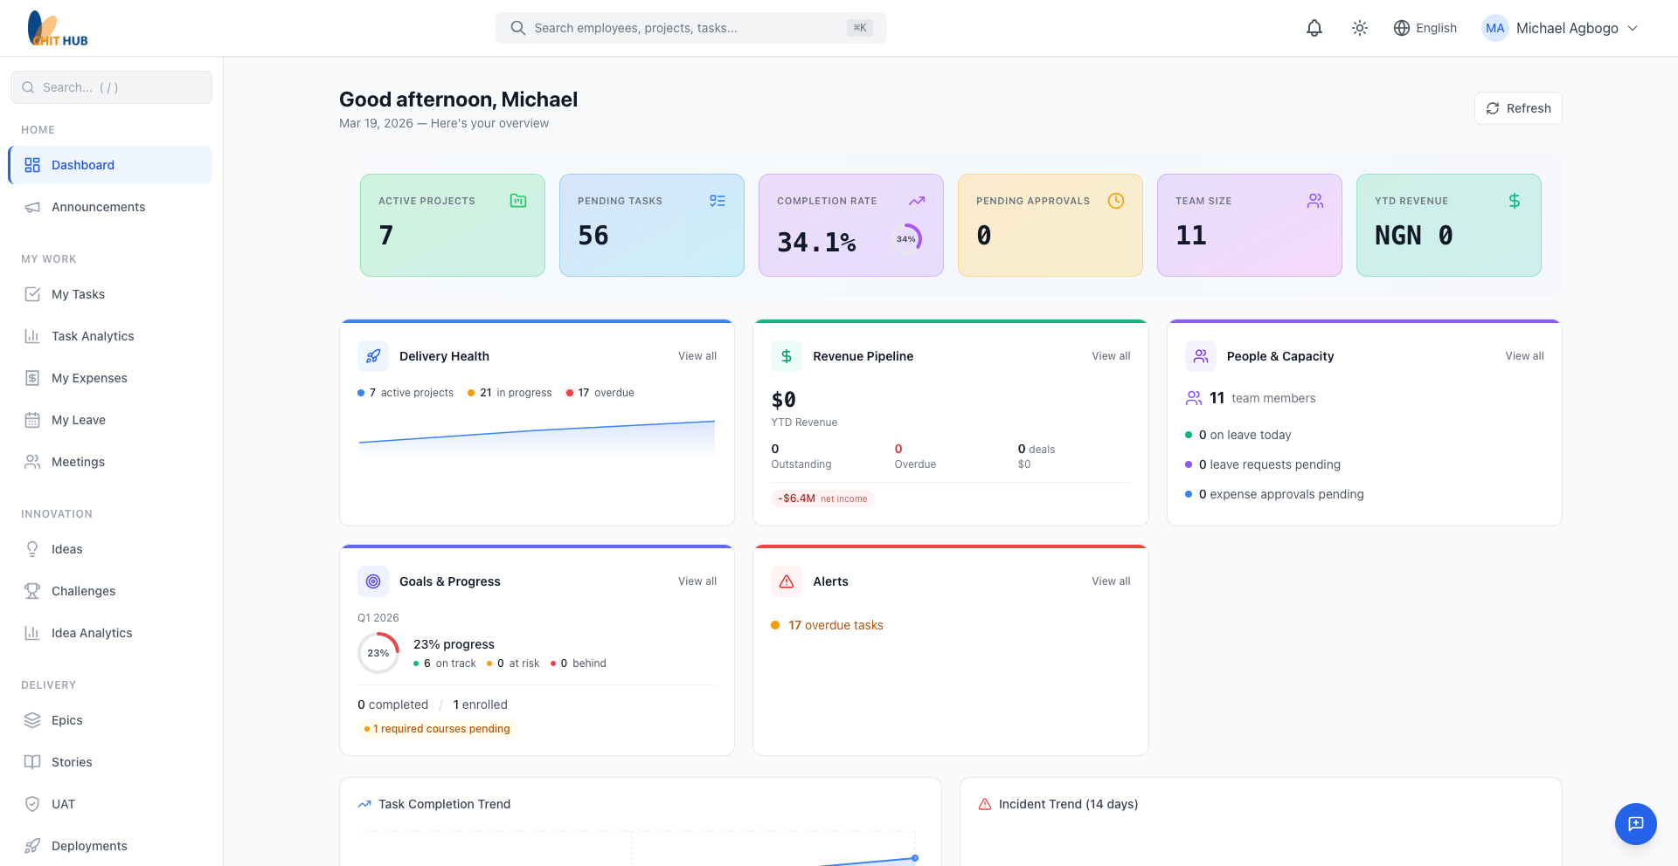Go to Announcements in the sidebar
Image resolution: width=1678 pixels, height=866 pixels.
98,207
